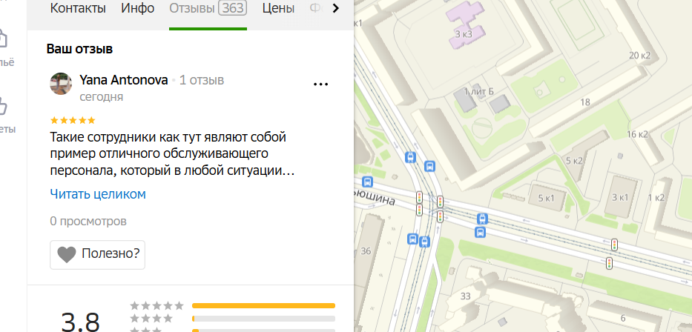692x332 pixels.
Task: Select the right stop icon south of the intersection
Action: pos(424,242)
